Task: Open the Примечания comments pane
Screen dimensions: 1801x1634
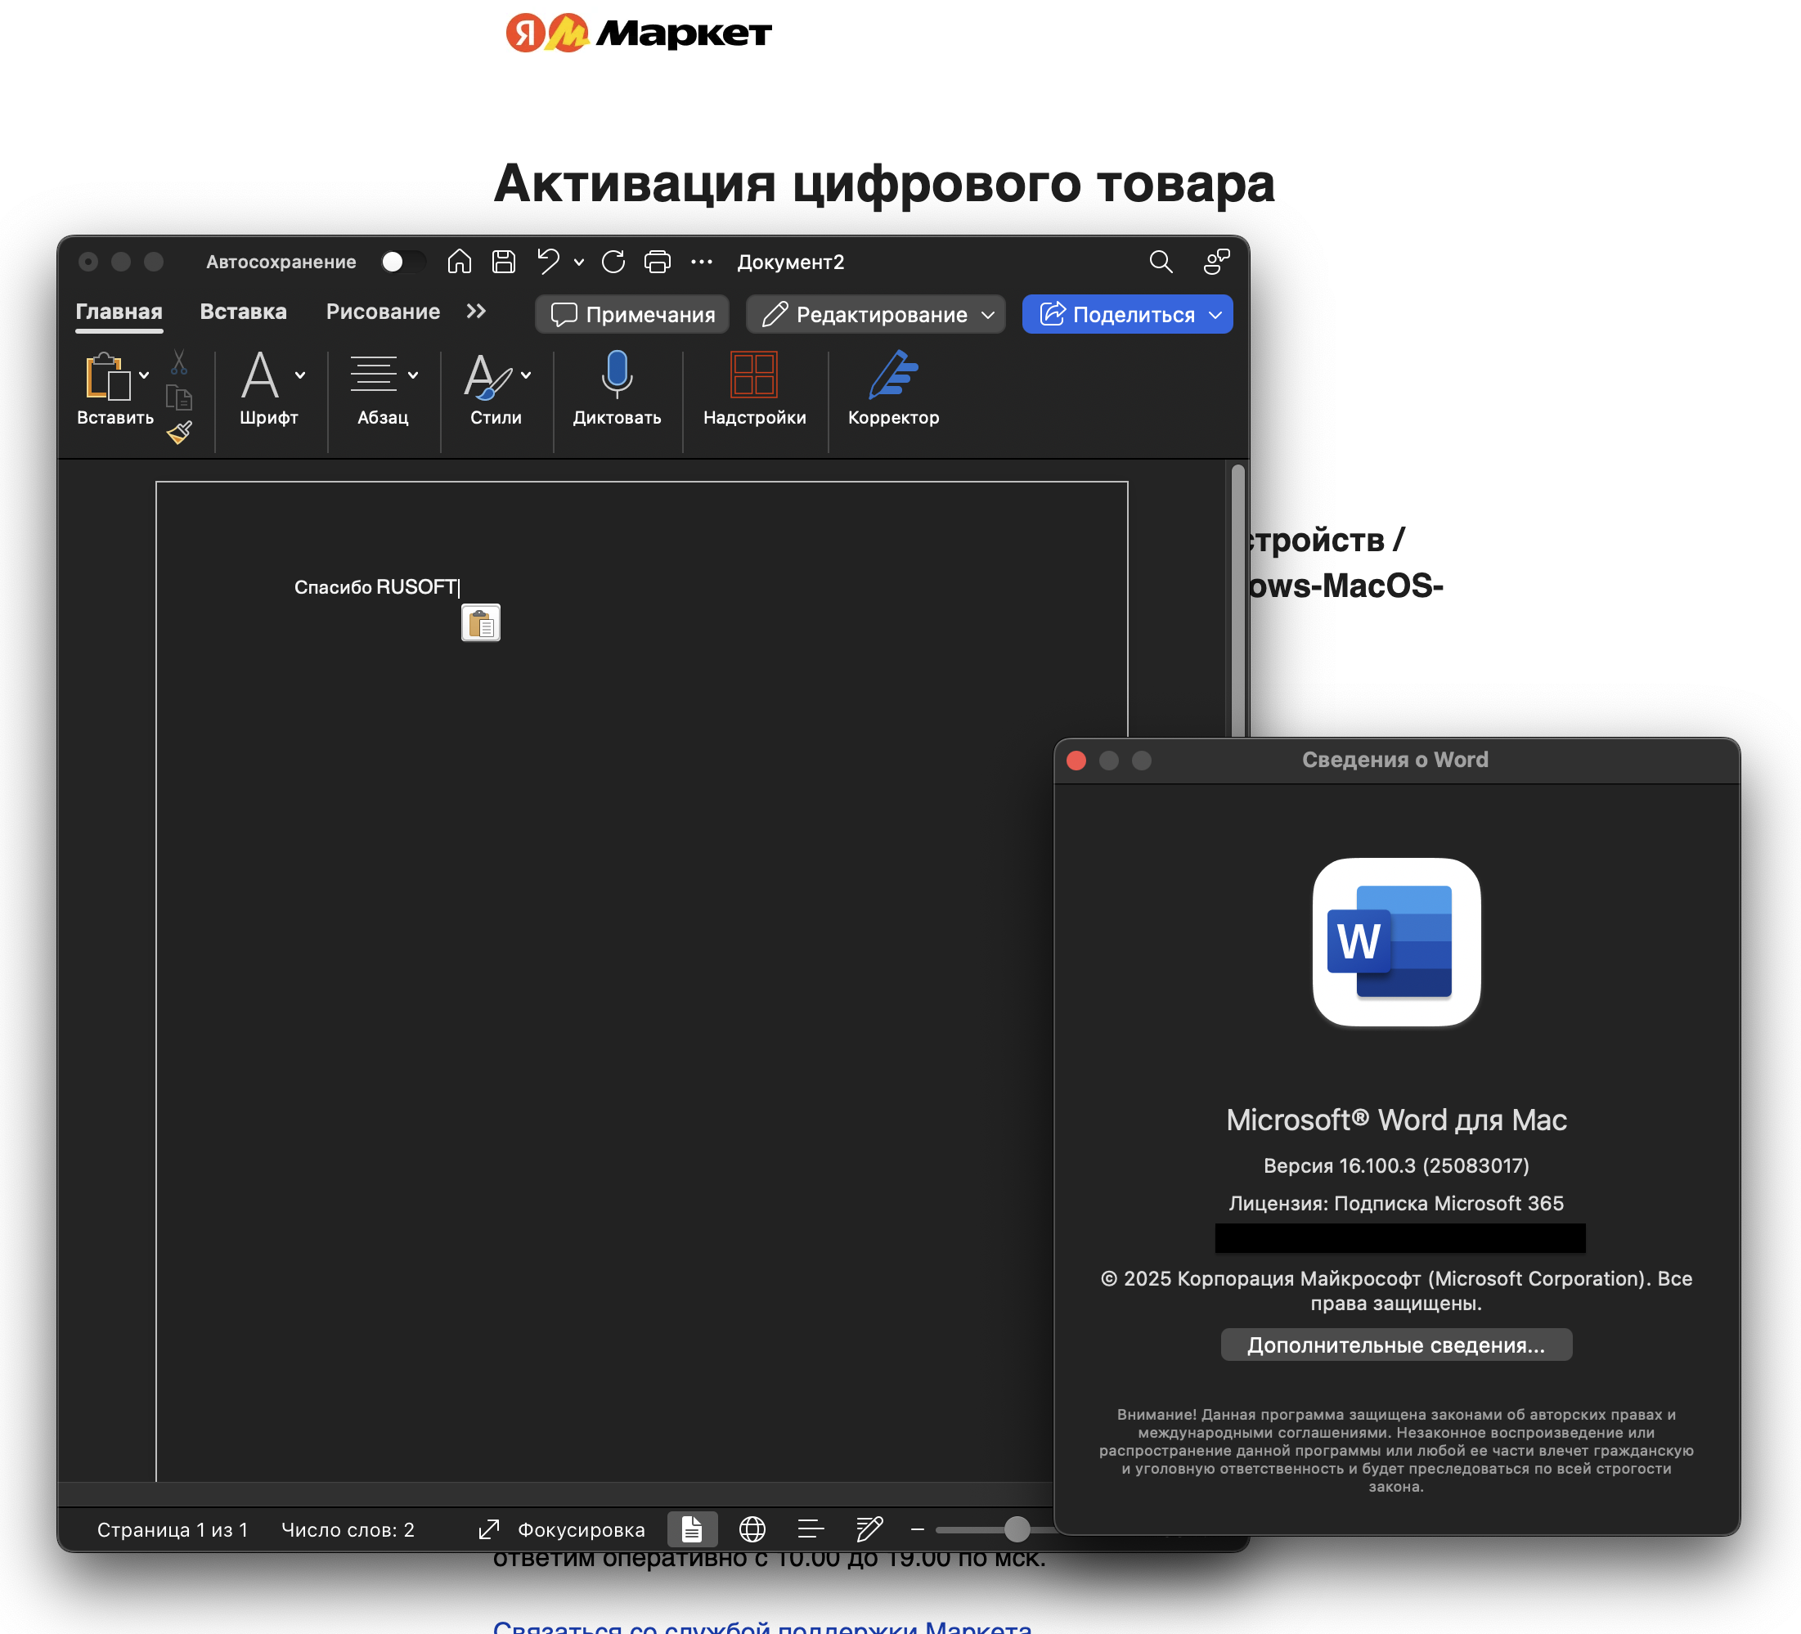Action: coord(632,315)
